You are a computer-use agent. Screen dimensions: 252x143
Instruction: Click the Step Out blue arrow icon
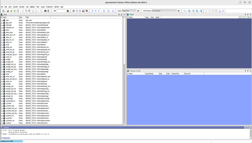[99, 11]
